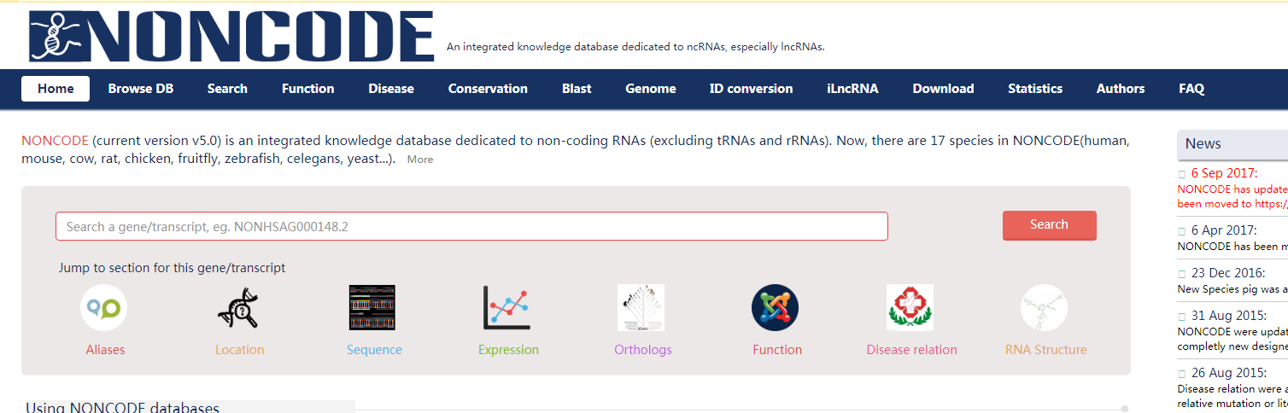
Task: Click the red Search button
Action: coord(1049,225)
